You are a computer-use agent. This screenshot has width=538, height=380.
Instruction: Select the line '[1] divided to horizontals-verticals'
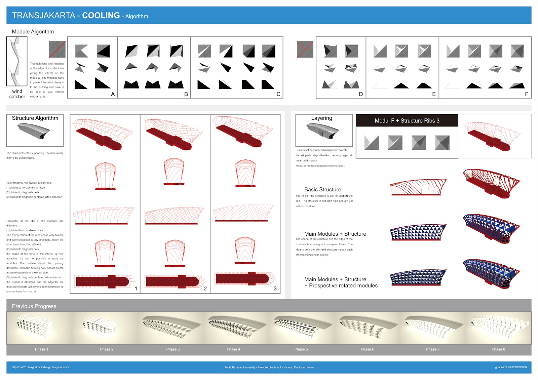click(x=26, y=188)
